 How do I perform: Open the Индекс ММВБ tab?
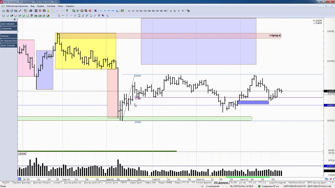(x=166, y=183)
